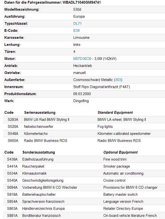165x219 pixels.
Task: Open the E39 E-Code link
Action: coord(76,31)
